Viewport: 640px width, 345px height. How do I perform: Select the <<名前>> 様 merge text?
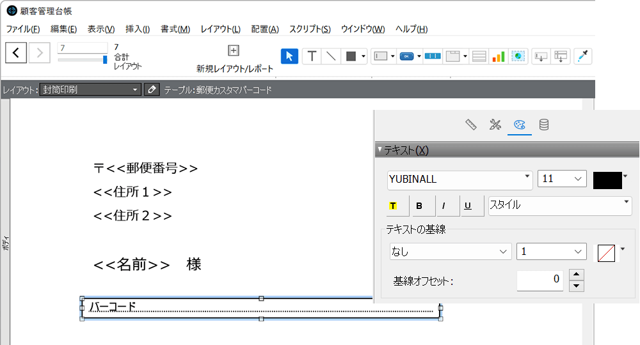(147, 264)
